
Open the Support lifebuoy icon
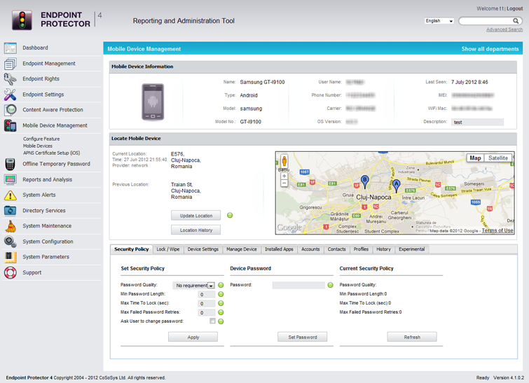10,272
